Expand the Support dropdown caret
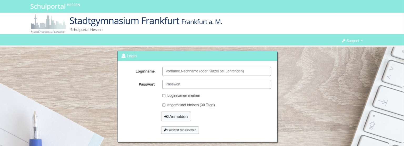Viewport: 404px width, 146px height. tap(362, 41)
